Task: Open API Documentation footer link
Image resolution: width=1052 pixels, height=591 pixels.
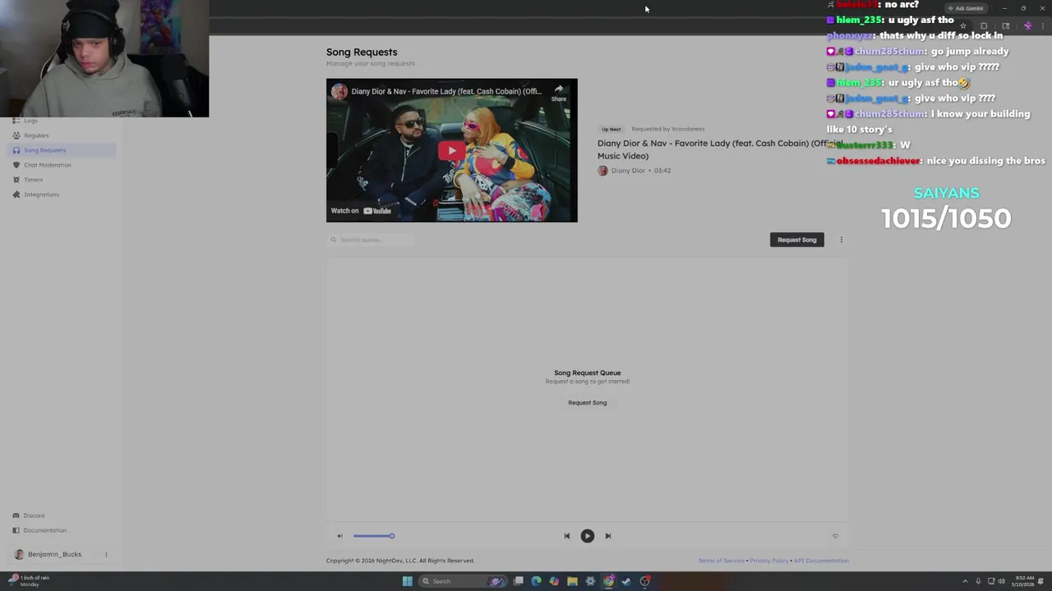Action: point(821,561)
